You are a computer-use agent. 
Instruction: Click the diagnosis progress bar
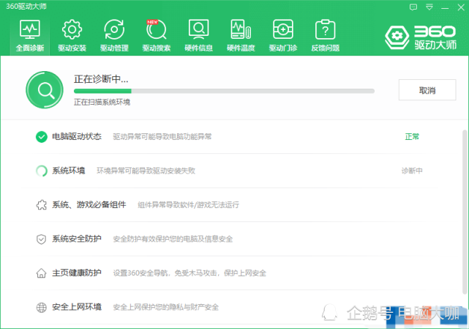point(224,91)
